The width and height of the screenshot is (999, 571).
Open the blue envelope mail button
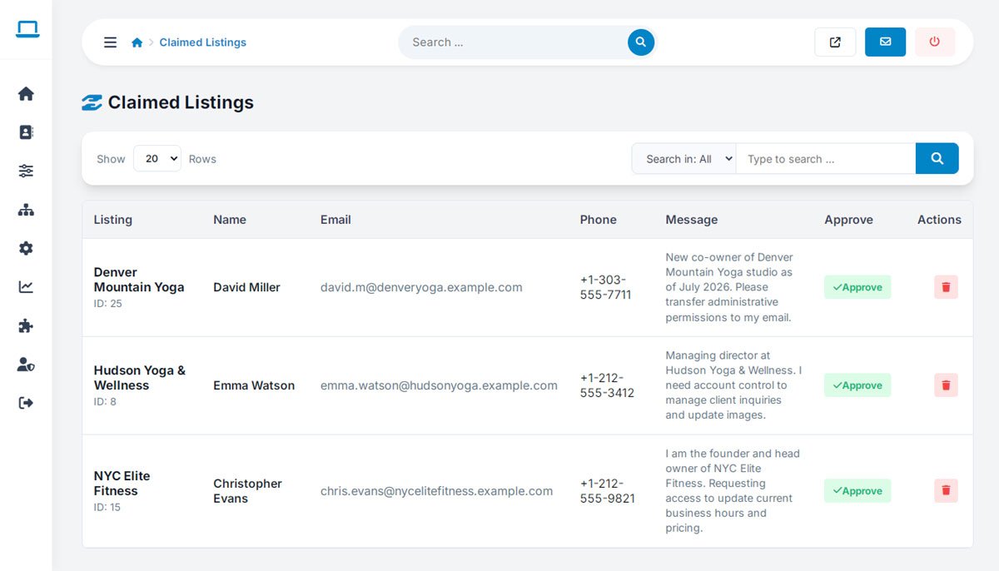click(885, 42)
